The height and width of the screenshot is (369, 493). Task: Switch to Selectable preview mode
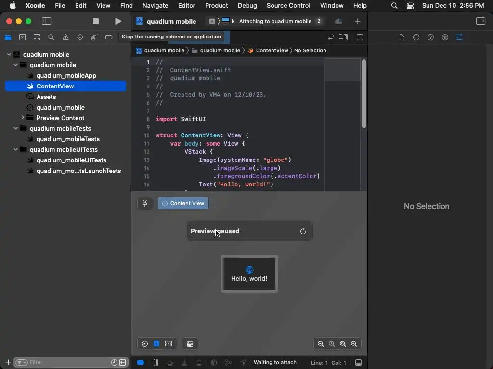pos(156,344)
